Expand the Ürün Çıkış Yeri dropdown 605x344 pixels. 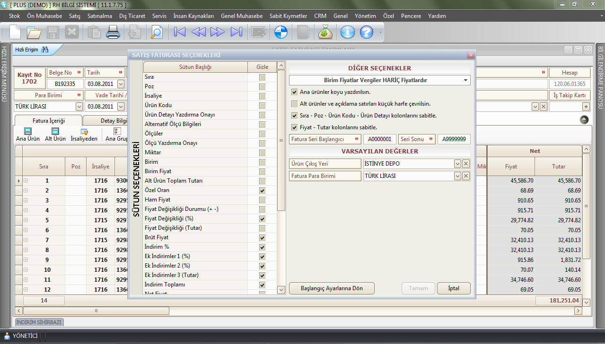457,164
